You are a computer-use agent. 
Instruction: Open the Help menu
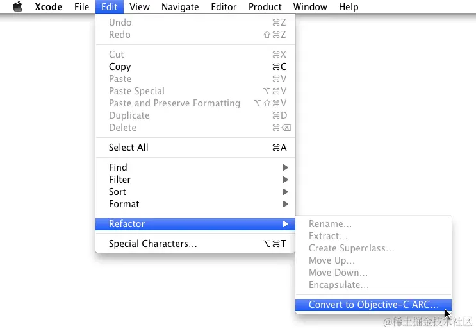coord(349,6)
